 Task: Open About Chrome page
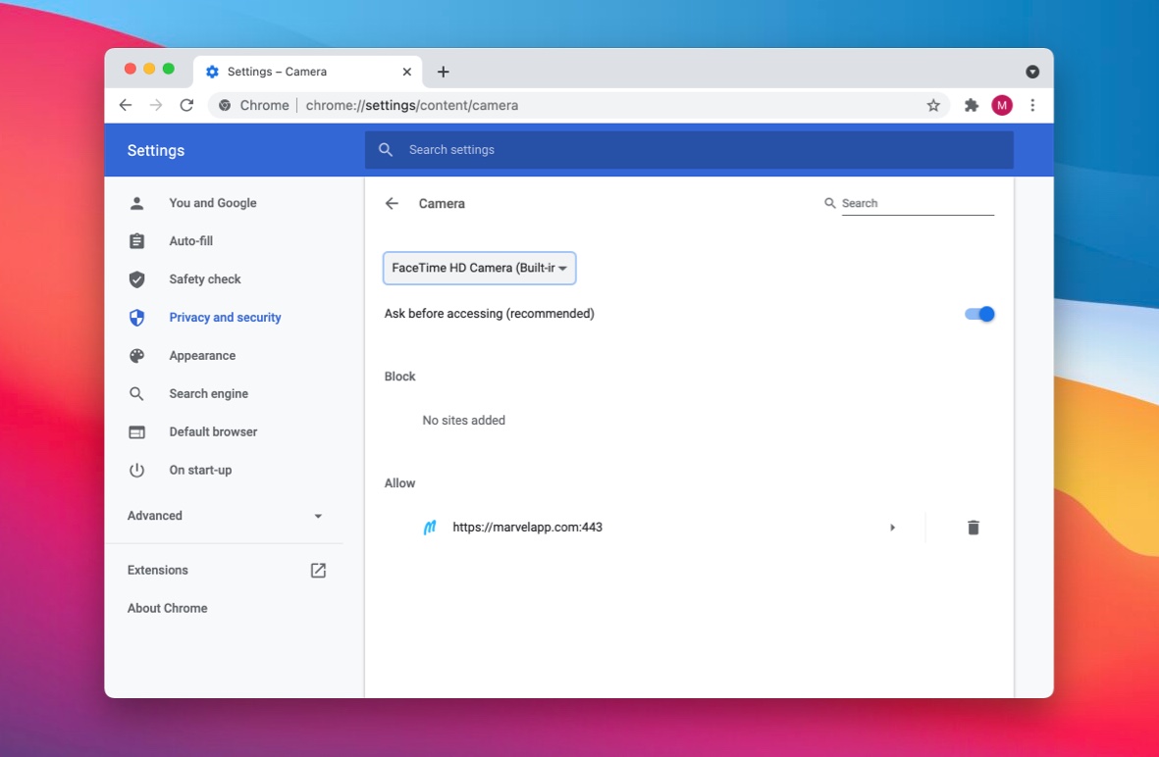click(167, 608)
